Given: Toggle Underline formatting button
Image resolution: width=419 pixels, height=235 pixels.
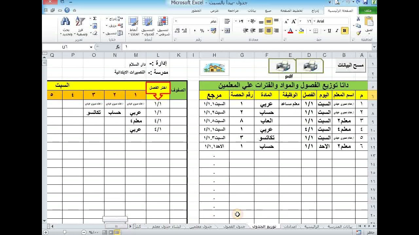Looking at the screenshot, I should point(329,31).
